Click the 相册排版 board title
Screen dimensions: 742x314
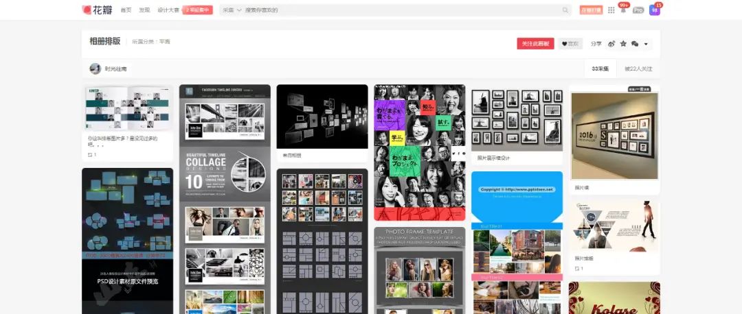coord(105,42)
